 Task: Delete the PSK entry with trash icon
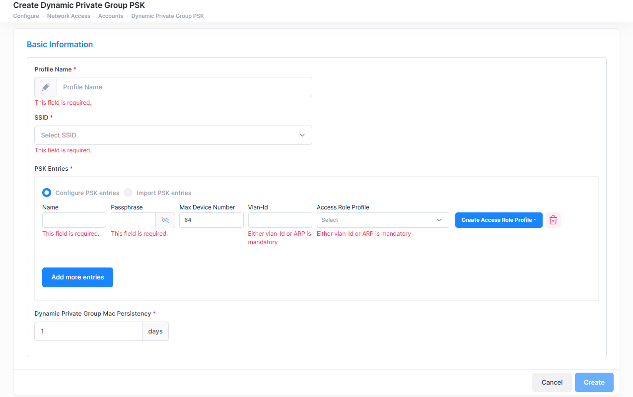coord(553,220)
